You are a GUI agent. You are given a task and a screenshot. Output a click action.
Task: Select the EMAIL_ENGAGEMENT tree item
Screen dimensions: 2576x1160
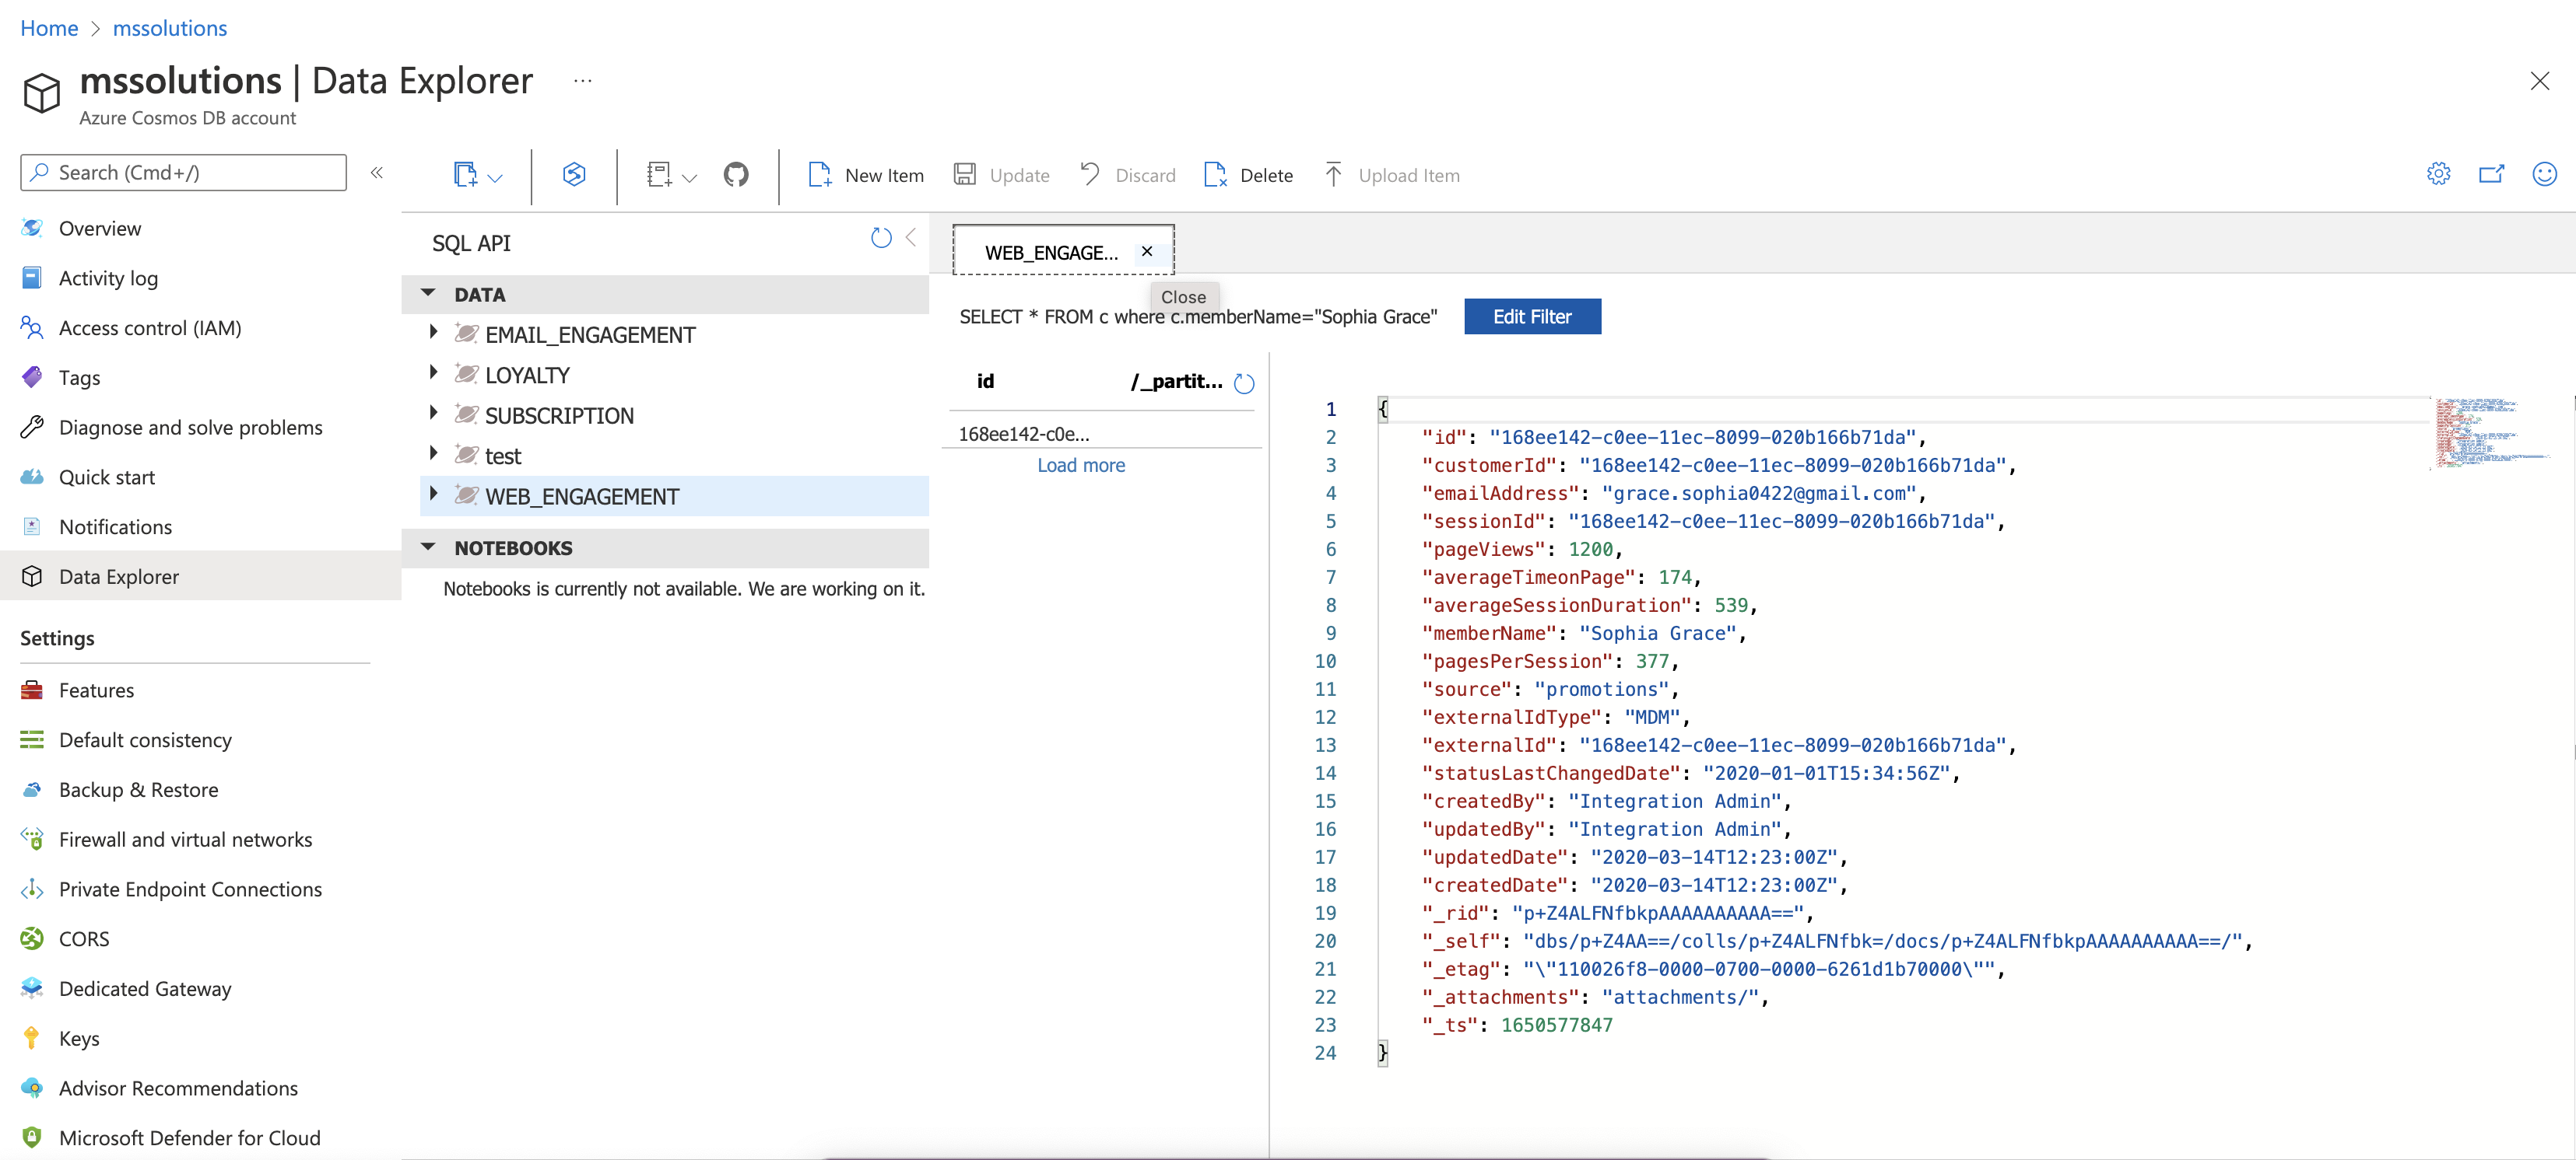tap(590, 336)
